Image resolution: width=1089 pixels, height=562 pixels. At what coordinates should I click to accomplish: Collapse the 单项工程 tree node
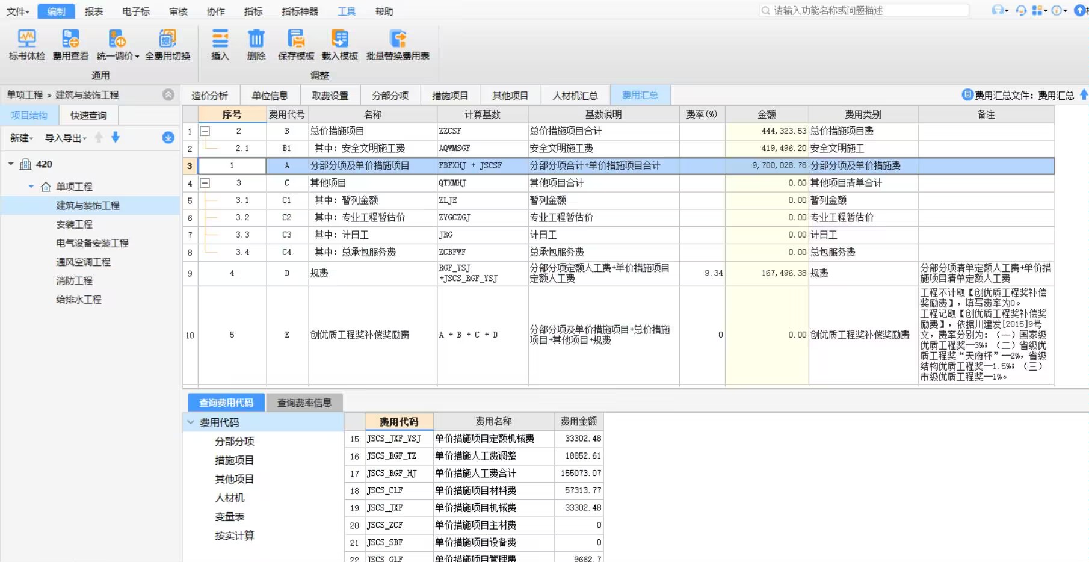click(31, 187)
